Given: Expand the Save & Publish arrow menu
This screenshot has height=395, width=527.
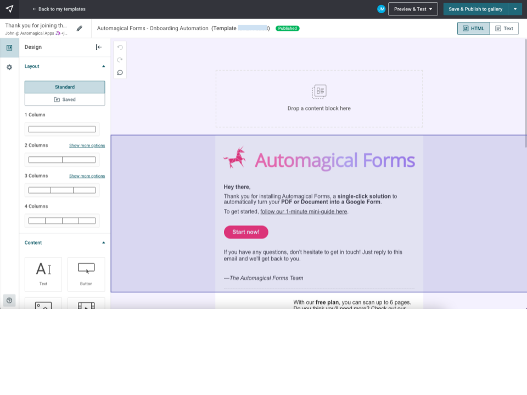Looking at the screenshot, I should coord(515,9).
